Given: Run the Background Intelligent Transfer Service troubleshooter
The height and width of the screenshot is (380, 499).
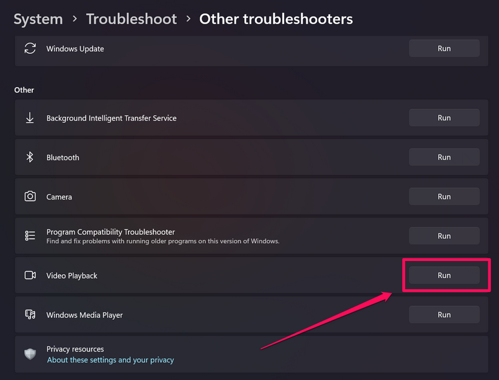Looking at the screenshot, I should point(444,118).
